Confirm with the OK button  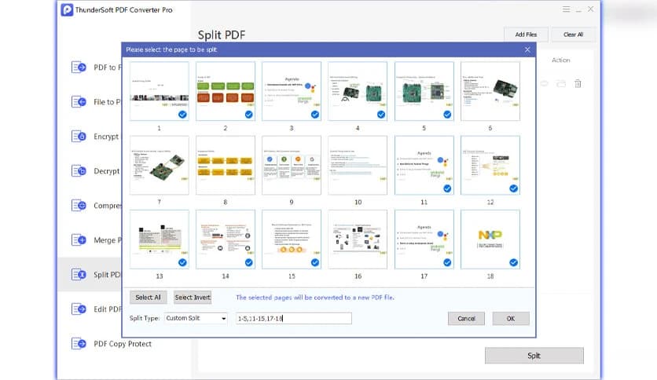point(511,319)
